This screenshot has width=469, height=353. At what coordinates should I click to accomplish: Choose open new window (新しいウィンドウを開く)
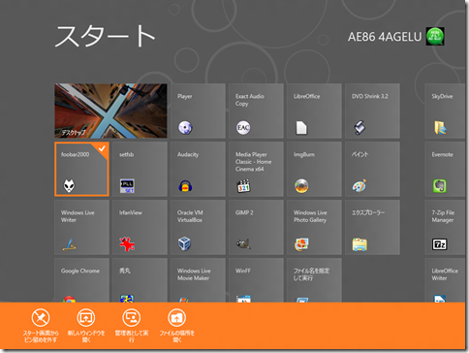[x=86, y=325]
